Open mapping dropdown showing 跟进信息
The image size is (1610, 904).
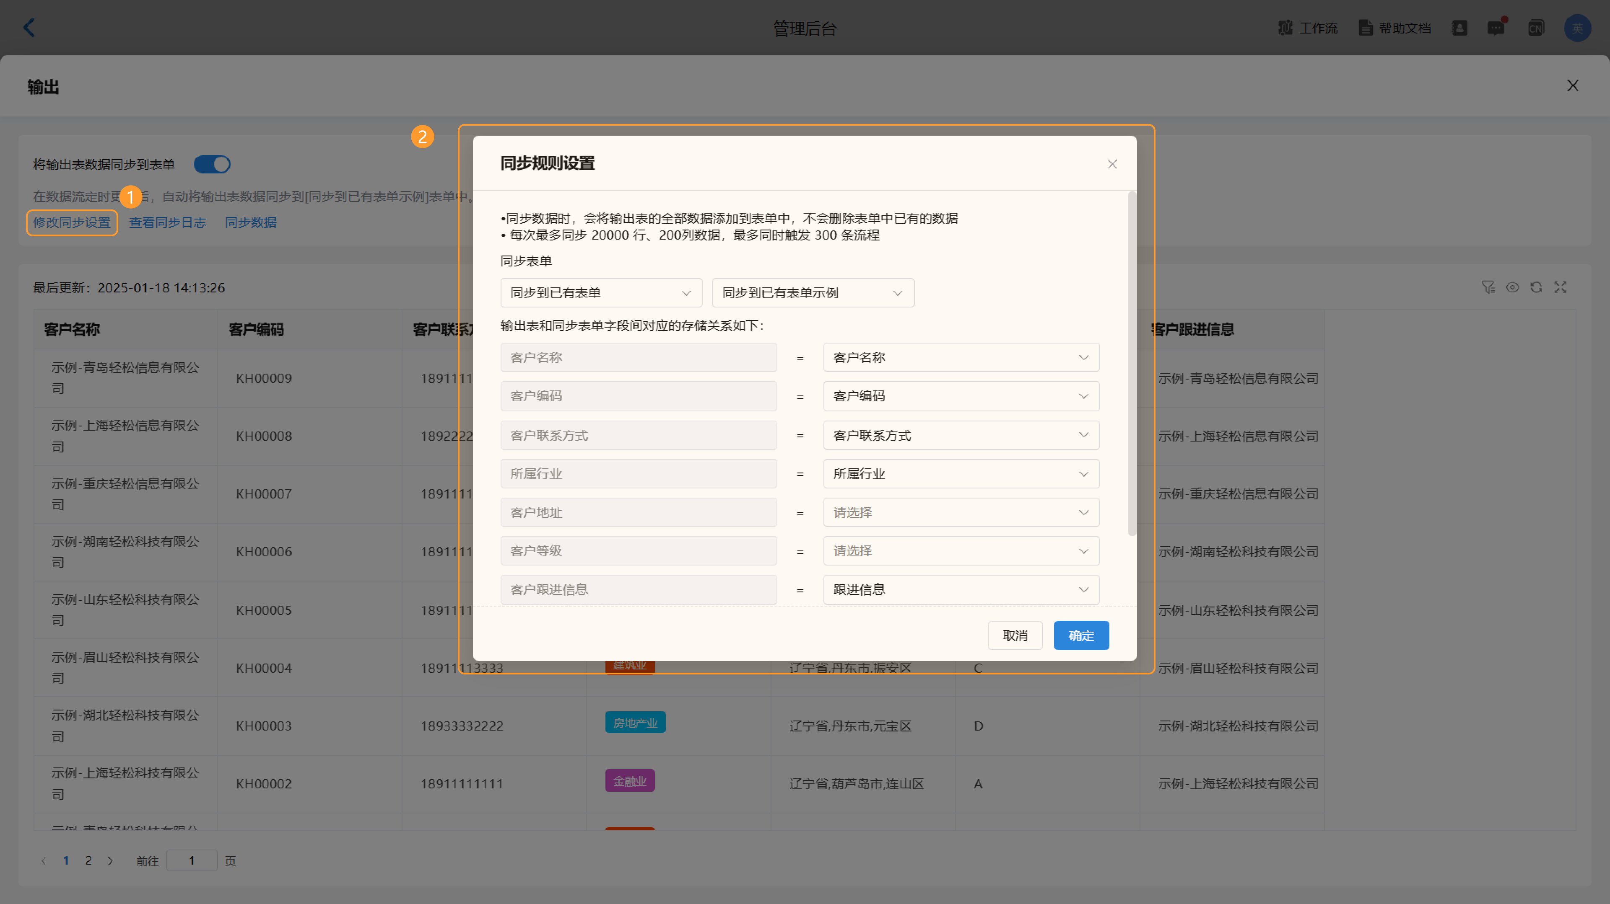(961, 590)
